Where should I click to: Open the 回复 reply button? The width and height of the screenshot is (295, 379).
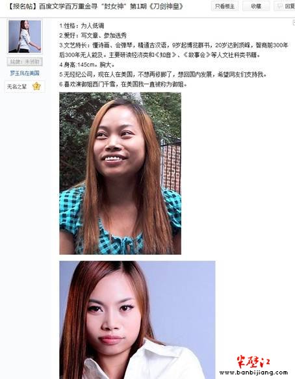(285, 6)
